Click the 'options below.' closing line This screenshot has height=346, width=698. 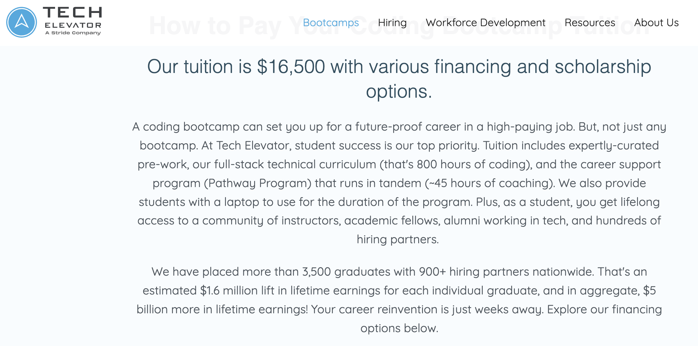(x=399, y=328)
